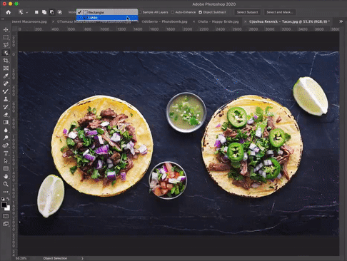This screenshot has width=347, height=261.
Task: Select the Healing Brush tool
Action: pyautogui.click(x=6, y=83)
